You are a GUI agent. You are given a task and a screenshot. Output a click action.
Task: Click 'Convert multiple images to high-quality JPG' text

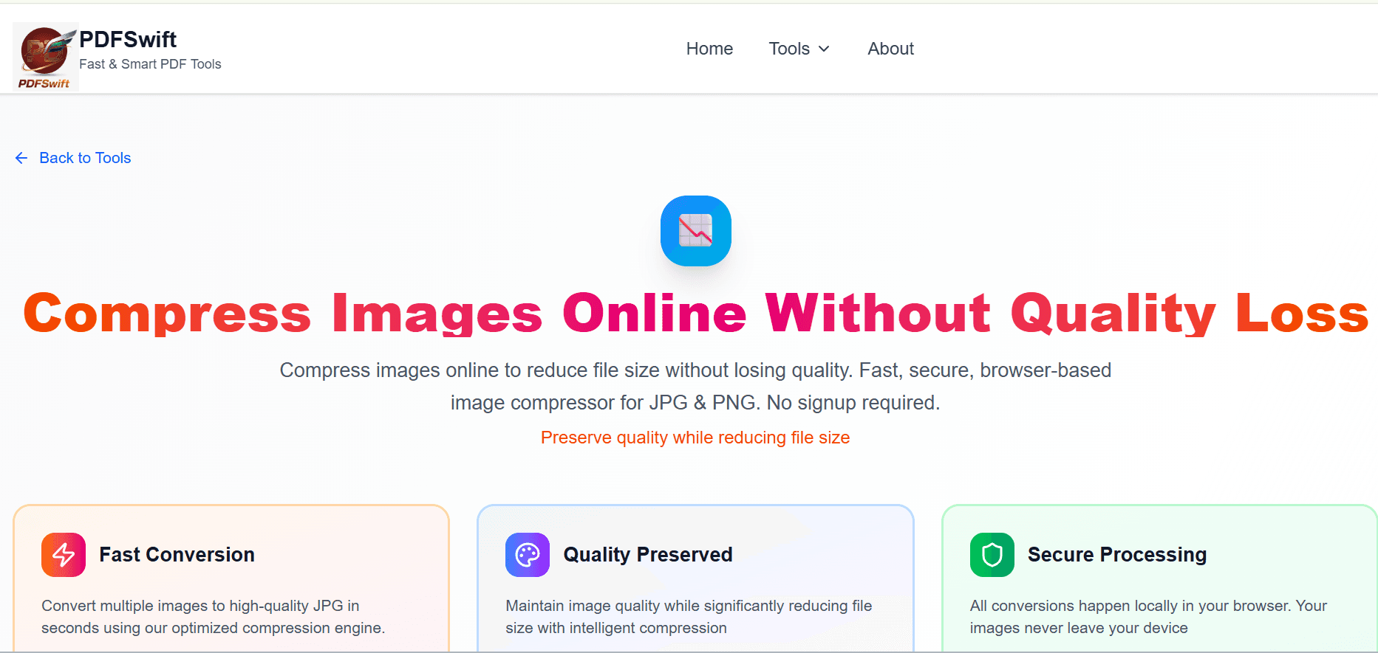tap(214, 617)
